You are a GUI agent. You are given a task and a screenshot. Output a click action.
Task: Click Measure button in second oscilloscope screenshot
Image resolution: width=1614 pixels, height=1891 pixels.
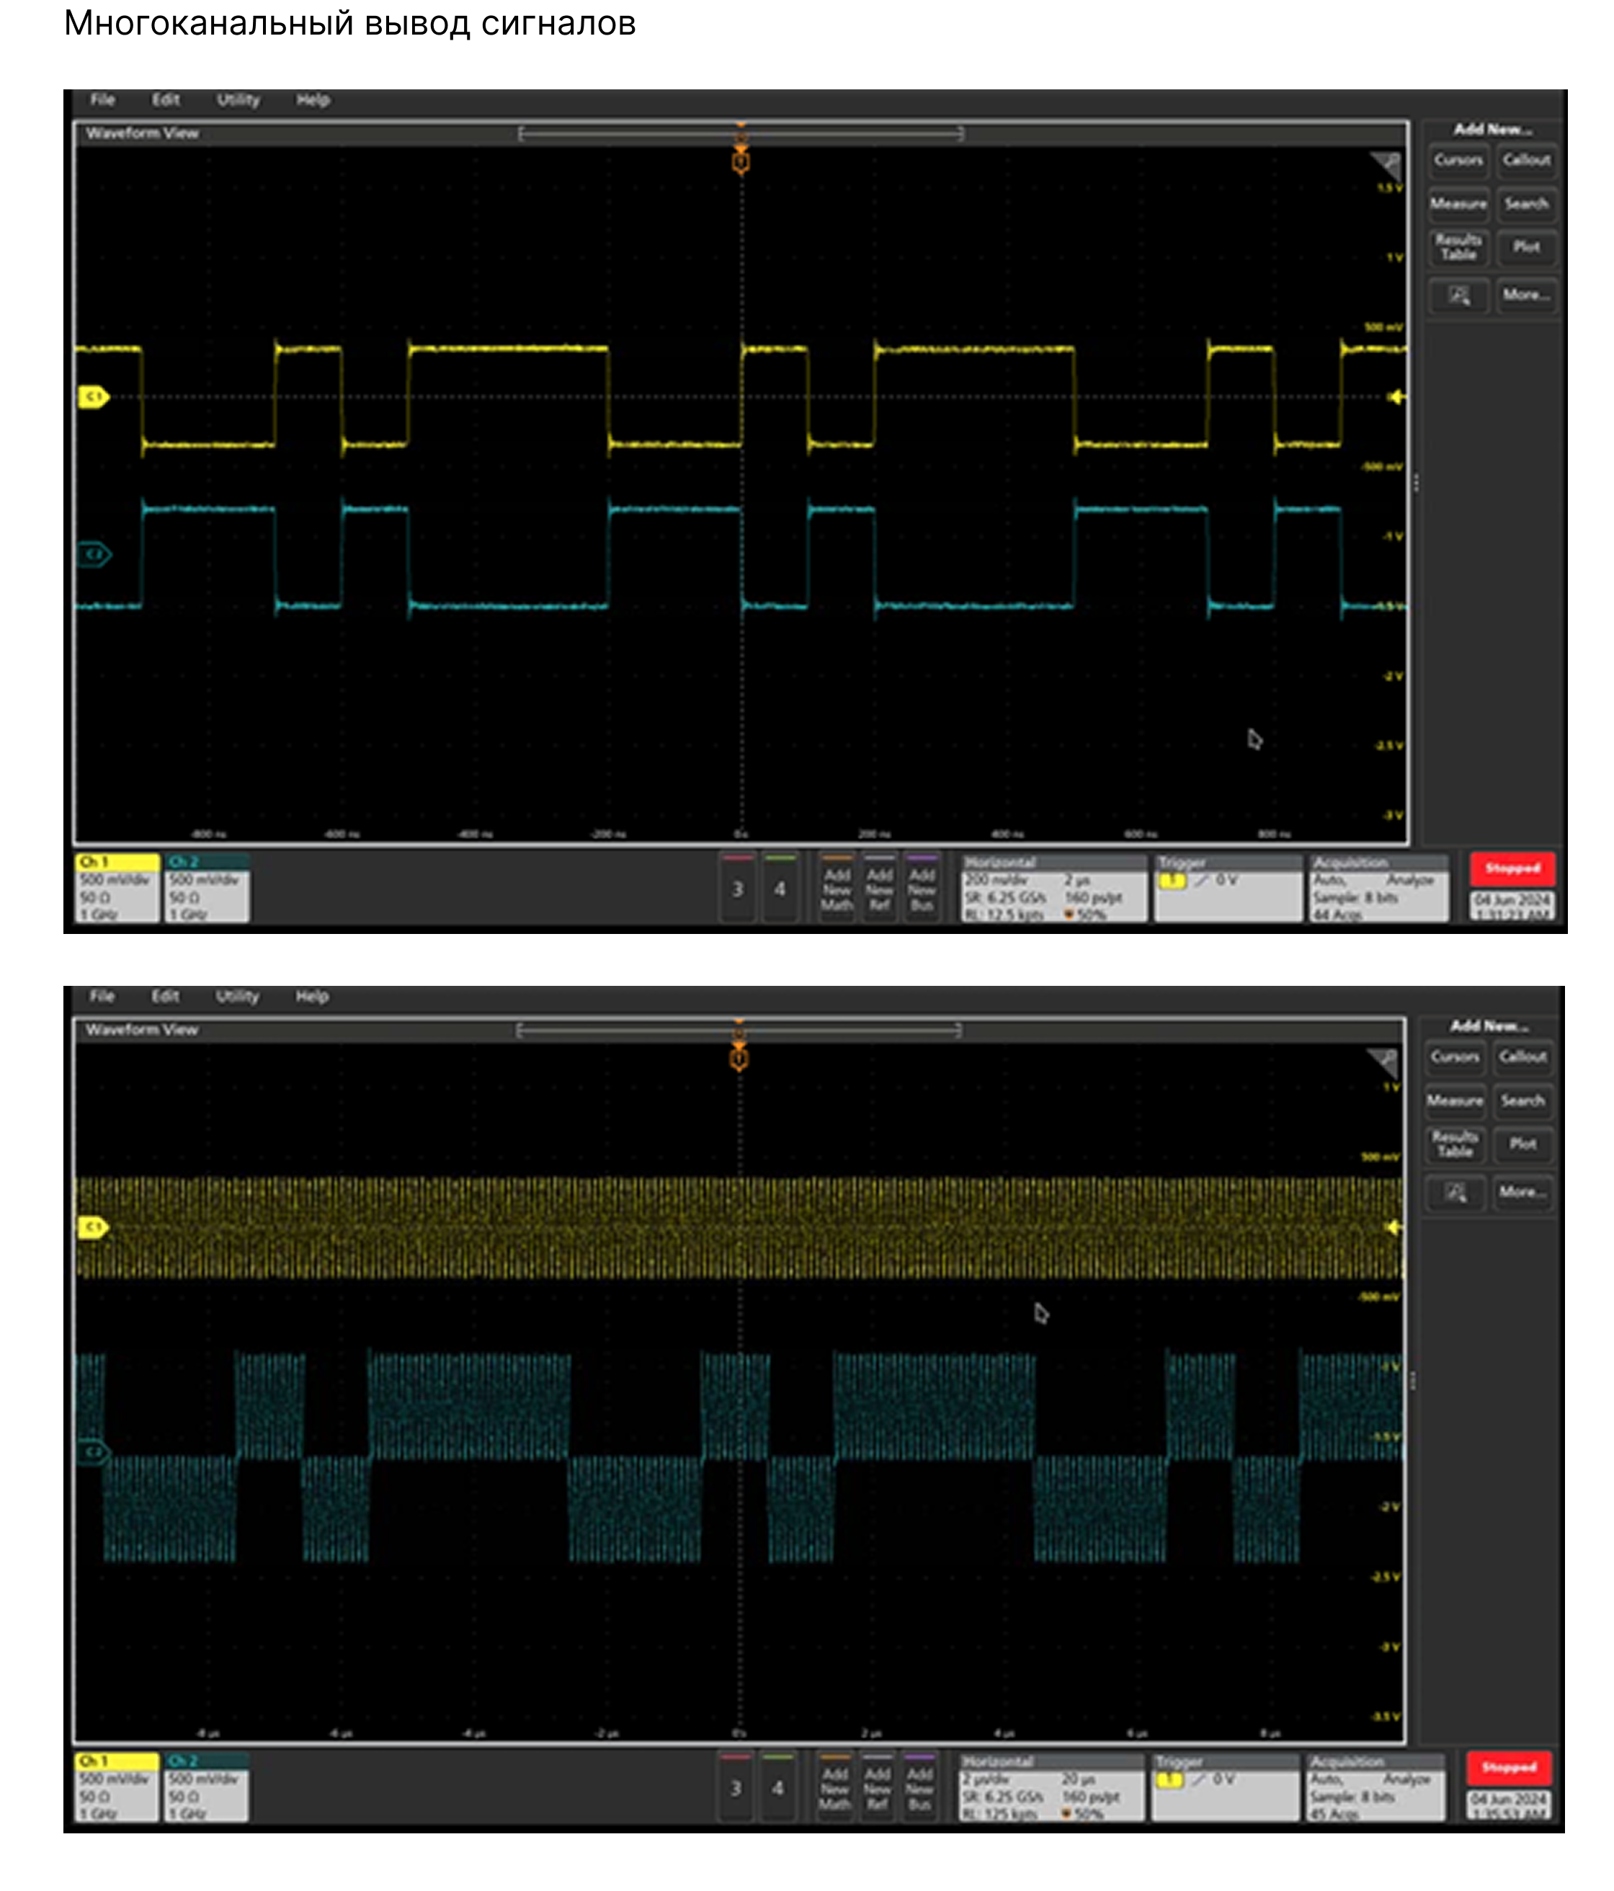click(x=1454, y=1100)
